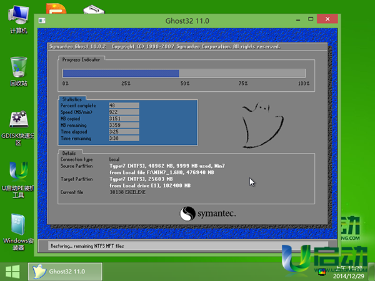The width and height of the screenshot is (375, 281).
Task: Click the Windows Start button
Action: (x=12, y=272)
